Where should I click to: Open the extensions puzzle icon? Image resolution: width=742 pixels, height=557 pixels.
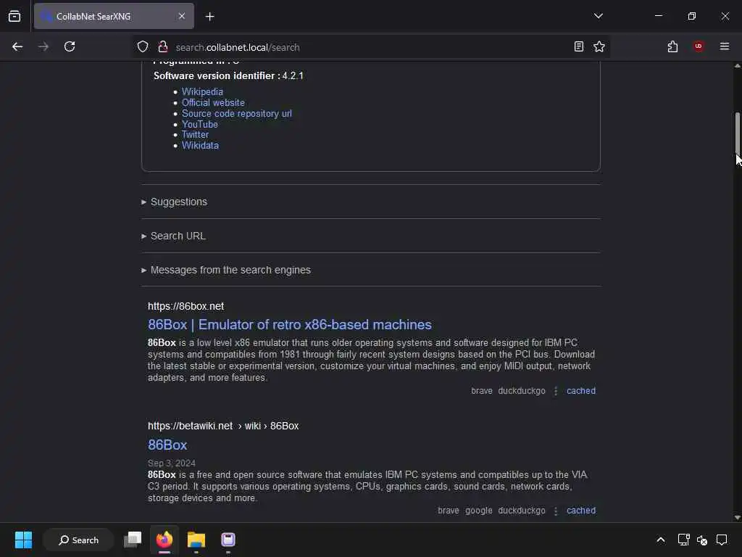click(672, 46)
